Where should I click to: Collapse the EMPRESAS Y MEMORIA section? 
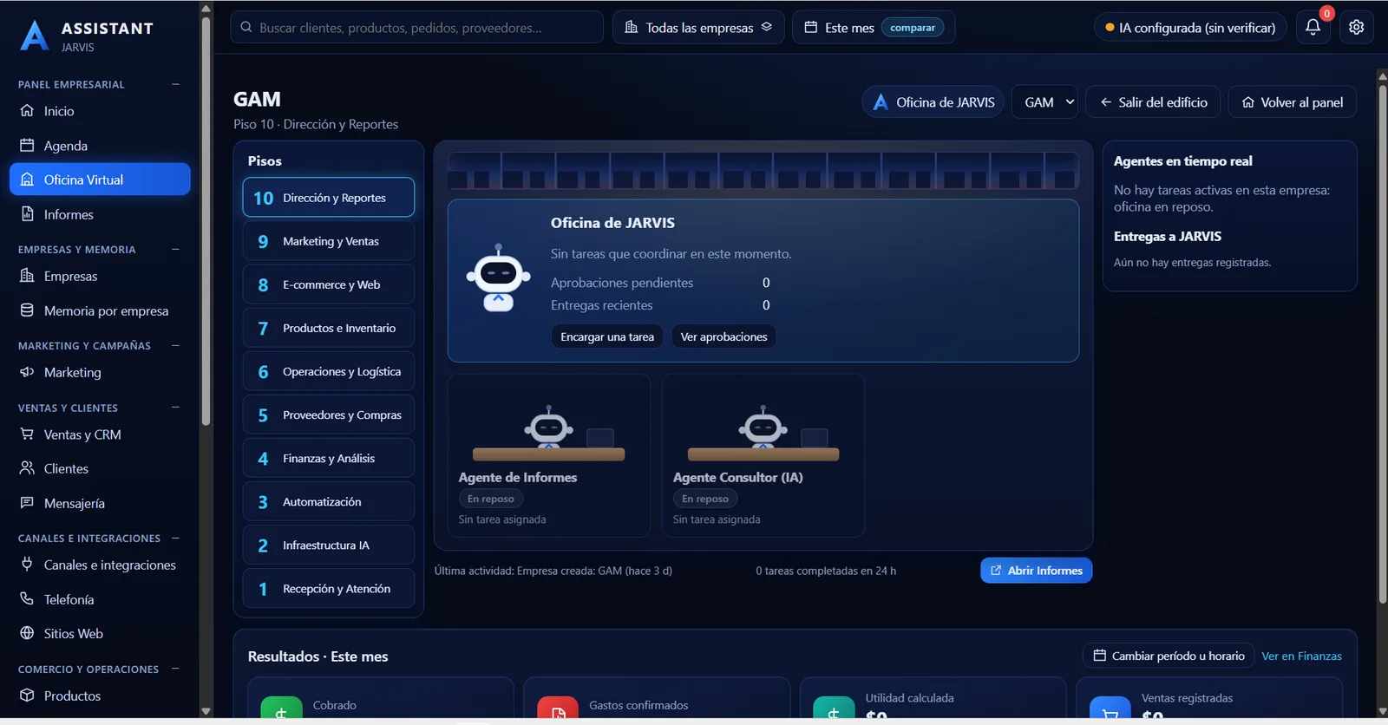[175, 249]
